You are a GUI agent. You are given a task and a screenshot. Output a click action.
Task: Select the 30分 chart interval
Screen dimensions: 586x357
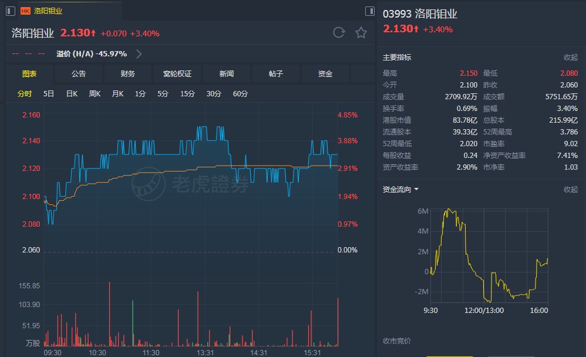tap(214, 94)
